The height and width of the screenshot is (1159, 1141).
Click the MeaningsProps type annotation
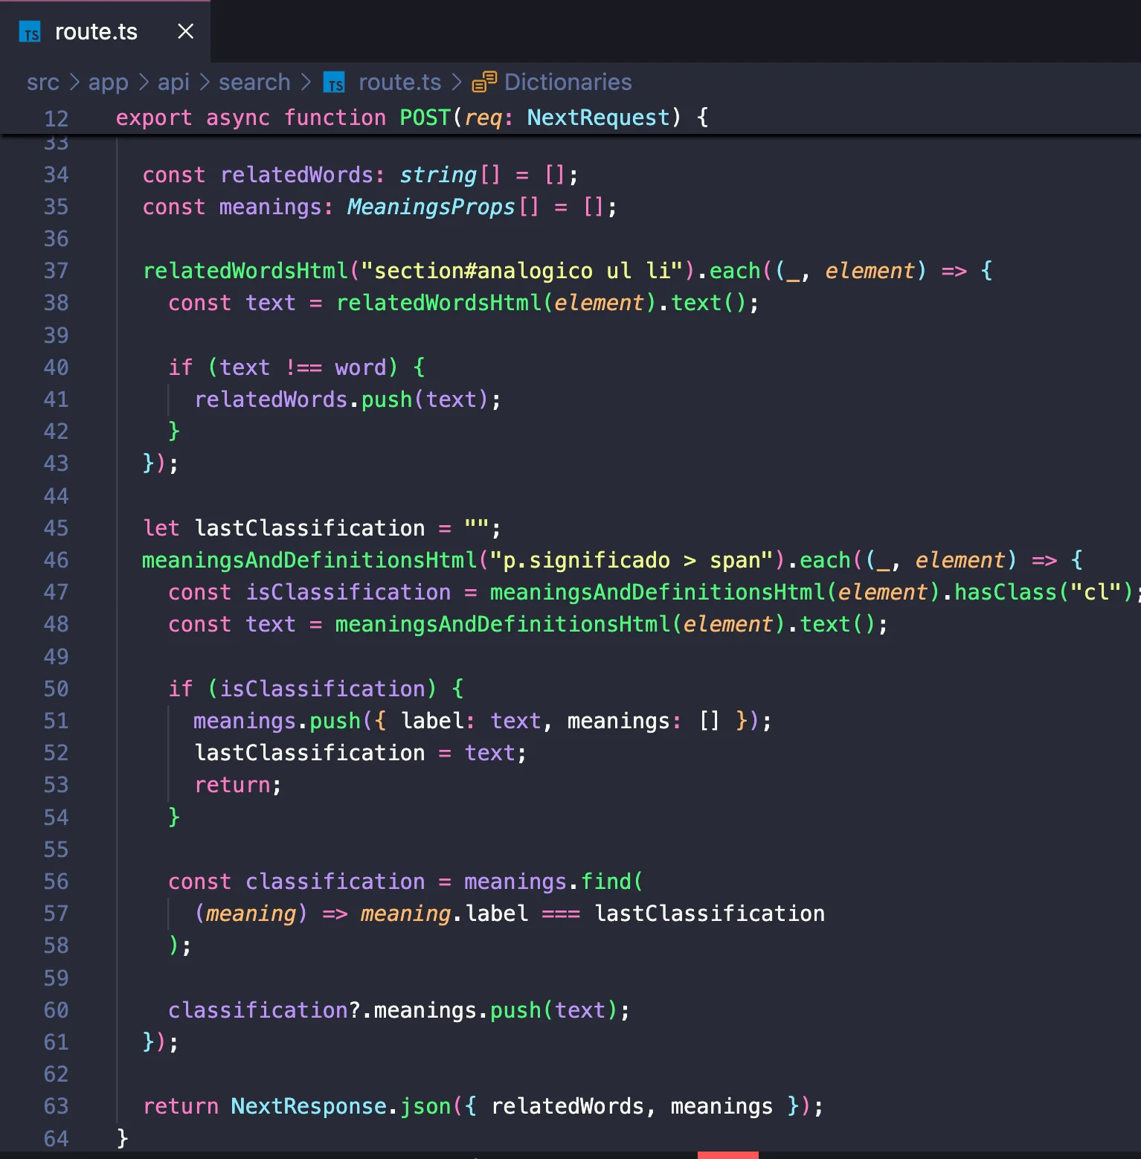pos(431,207)
